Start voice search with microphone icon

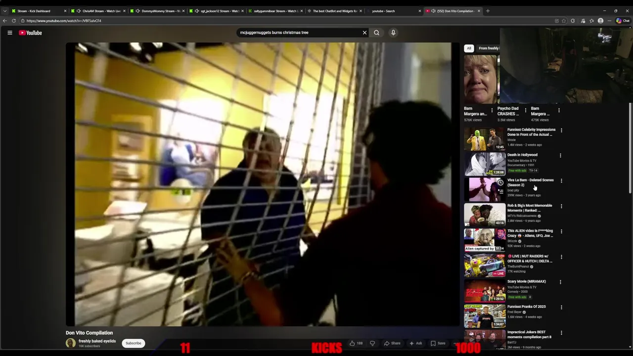[x=393, y=33]
